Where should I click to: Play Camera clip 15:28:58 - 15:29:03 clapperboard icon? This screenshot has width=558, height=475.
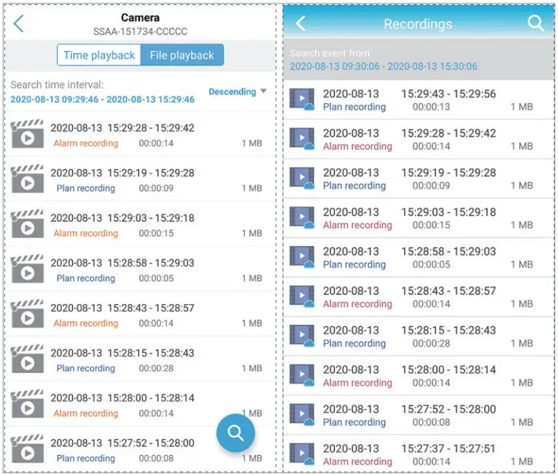pos(27,269)
